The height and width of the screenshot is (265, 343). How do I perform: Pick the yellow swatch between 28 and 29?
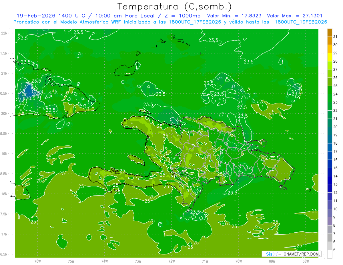point(330,57)
